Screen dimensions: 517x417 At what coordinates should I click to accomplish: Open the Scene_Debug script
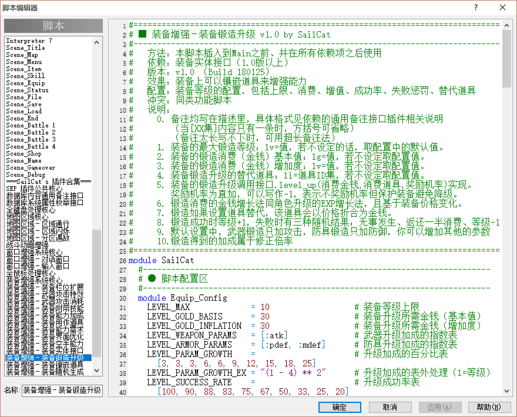[x=26, y=175]
